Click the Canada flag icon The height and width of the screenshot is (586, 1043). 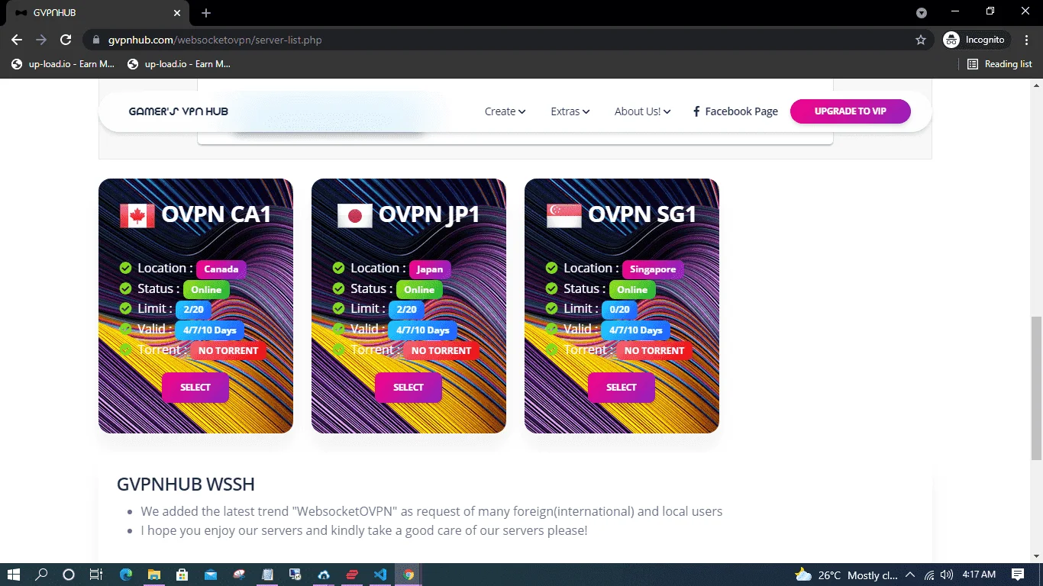pyautogui.click(x=137, y=216)
